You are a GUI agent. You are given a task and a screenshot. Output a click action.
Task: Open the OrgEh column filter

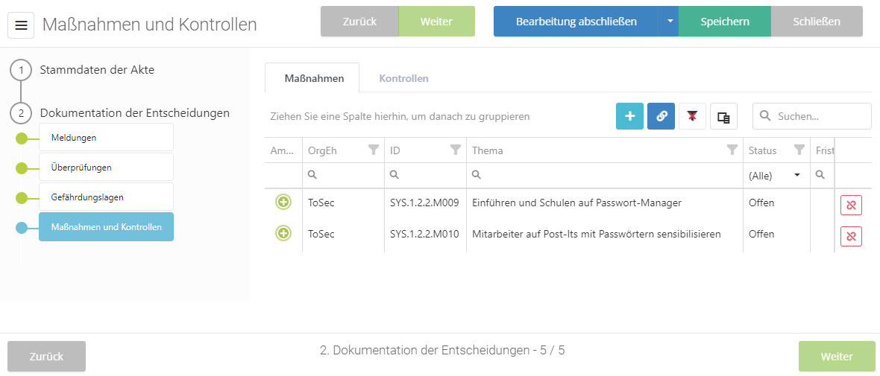(374, 150)
